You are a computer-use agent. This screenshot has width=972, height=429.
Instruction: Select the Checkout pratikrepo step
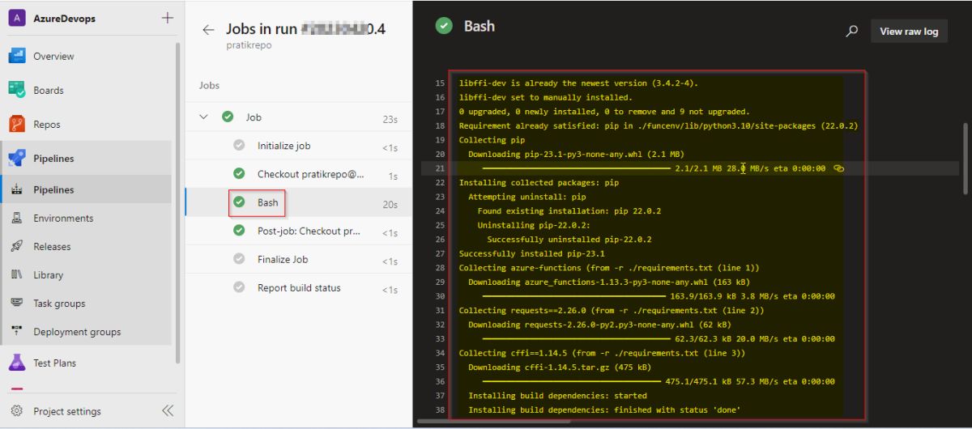[299, 174]
